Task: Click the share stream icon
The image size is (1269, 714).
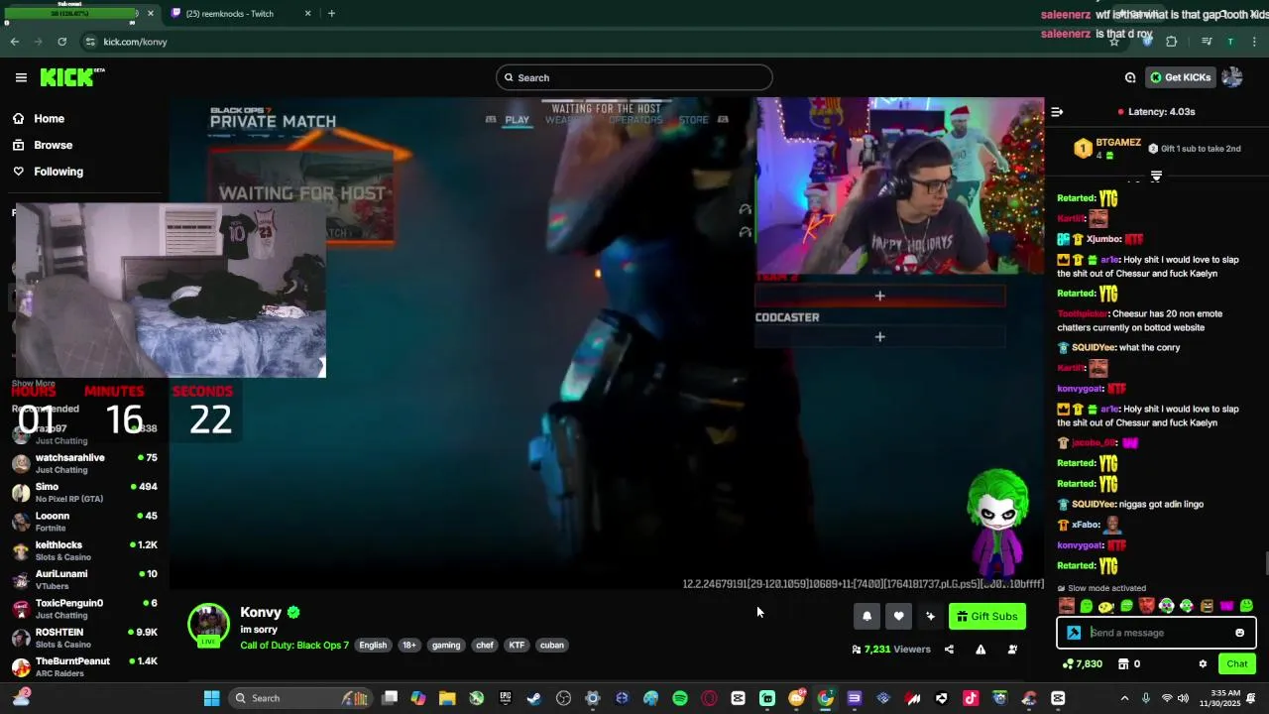Action: (949, 650)
